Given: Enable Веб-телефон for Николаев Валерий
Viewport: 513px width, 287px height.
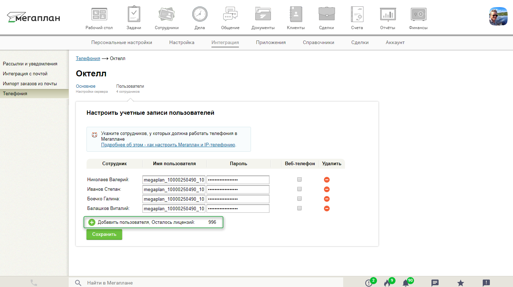Looking at the screenshot, I should (x=299, y=179).
